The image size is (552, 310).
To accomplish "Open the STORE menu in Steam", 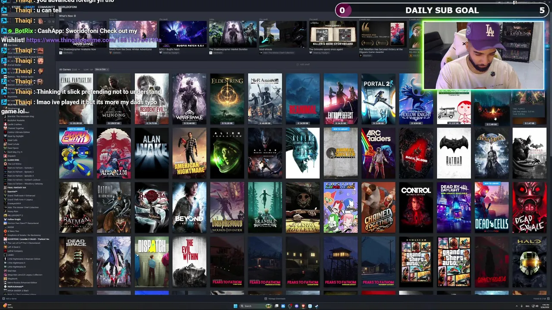I will [16, 7].
